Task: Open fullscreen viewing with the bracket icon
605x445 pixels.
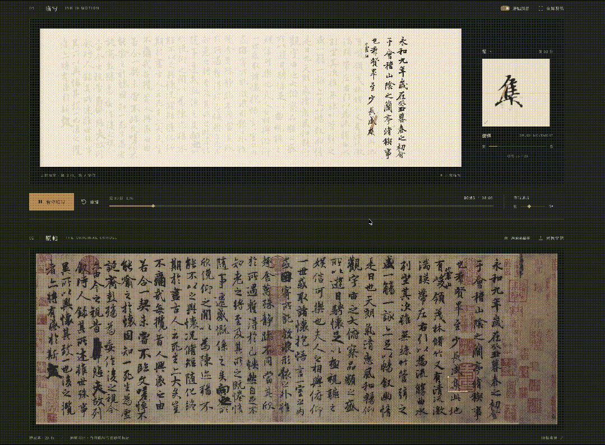Action: pyautogui.click(x=541, y=8)
